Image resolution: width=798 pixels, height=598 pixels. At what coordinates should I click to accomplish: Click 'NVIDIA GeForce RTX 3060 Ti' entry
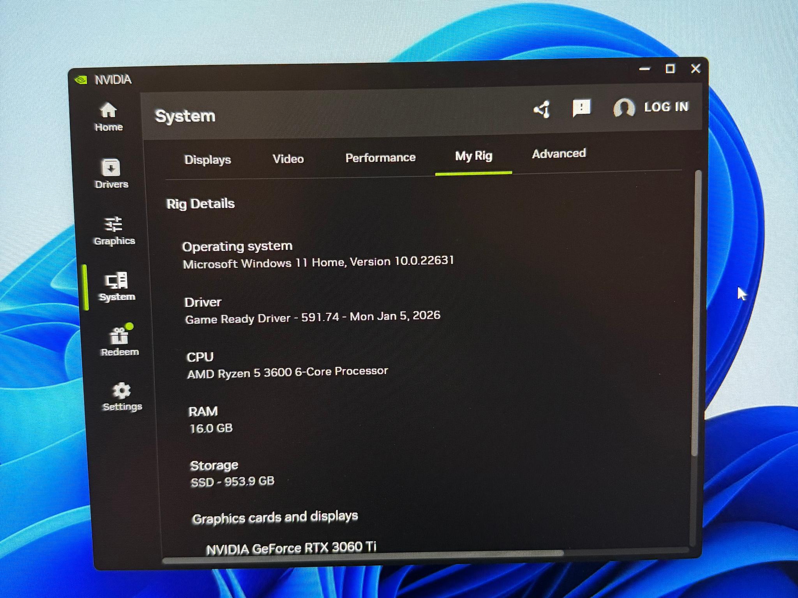pos(291,548)
